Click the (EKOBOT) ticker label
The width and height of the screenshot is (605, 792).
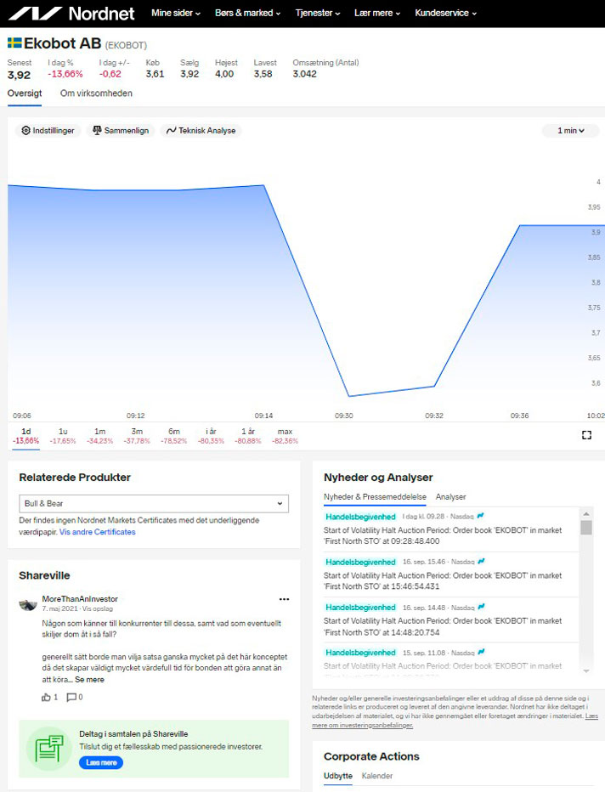126,45
